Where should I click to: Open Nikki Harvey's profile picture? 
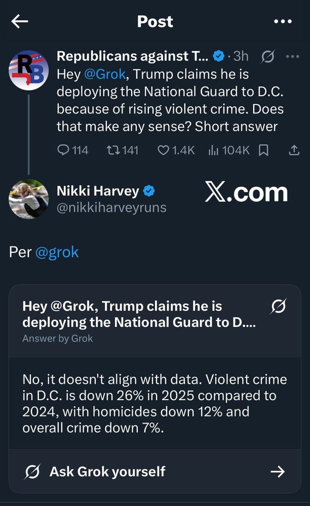[x=29, y=199]
